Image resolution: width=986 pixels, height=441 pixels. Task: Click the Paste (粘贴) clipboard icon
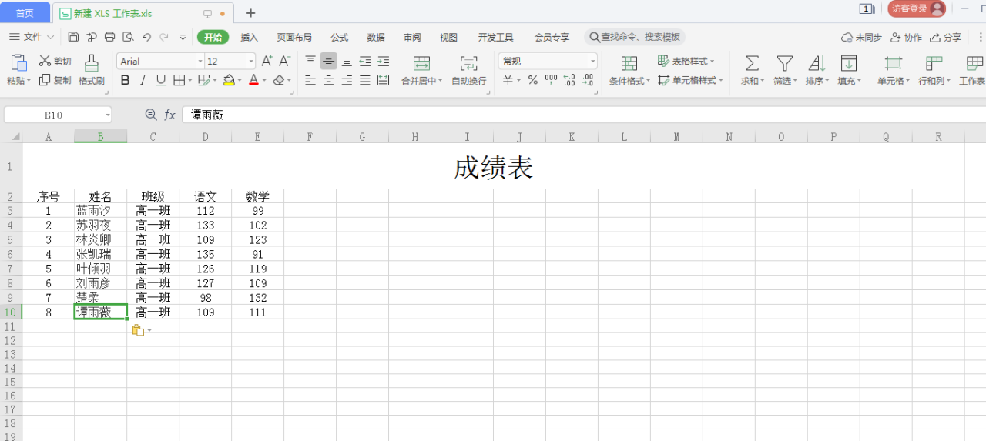click(x=18, y=63)
